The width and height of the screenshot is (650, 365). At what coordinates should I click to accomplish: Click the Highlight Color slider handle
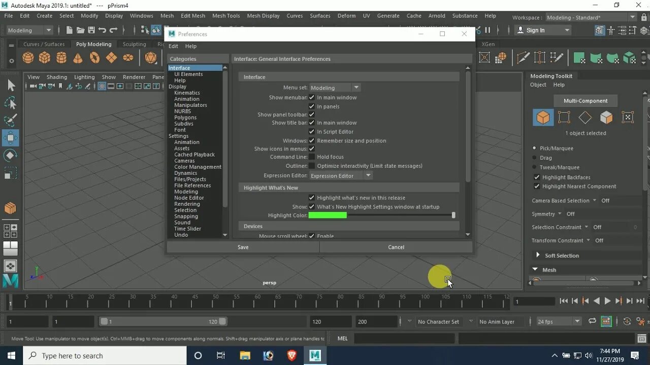[x=453, y=215]
